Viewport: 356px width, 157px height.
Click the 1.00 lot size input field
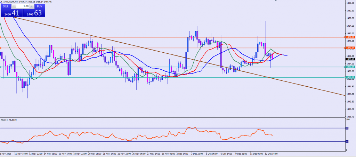point(23,6)
